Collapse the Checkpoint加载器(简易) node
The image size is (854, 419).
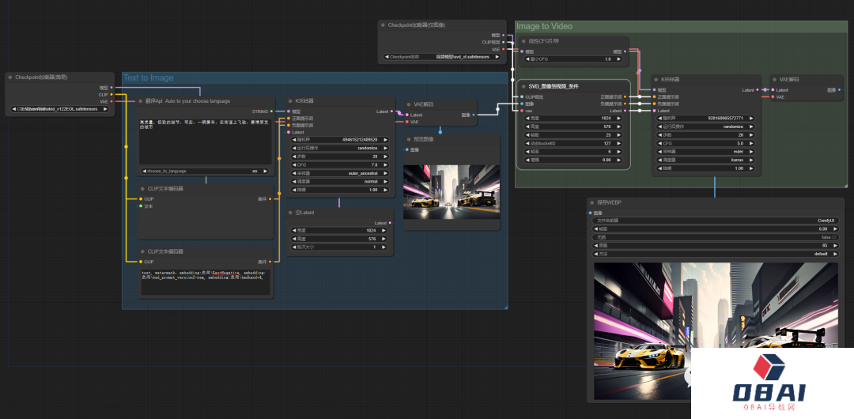coord(10,77)
